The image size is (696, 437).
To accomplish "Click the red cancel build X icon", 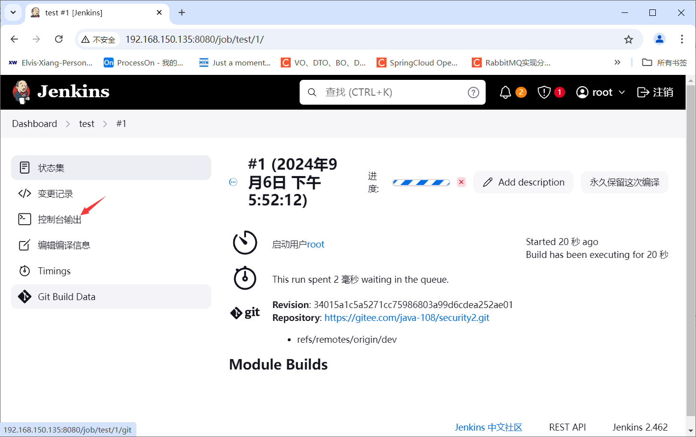I will coord(461,182).
